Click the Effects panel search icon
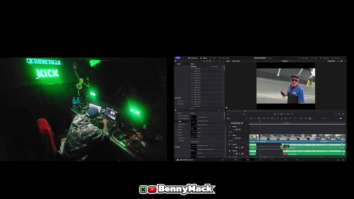 [219, 110]
